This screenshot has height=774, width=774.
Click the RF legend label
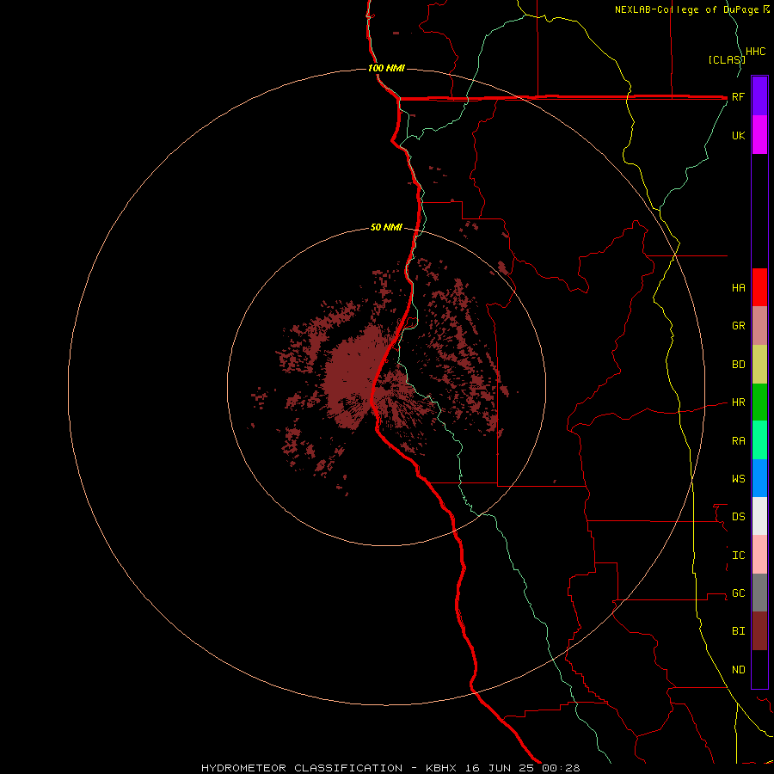click(738, 96)
